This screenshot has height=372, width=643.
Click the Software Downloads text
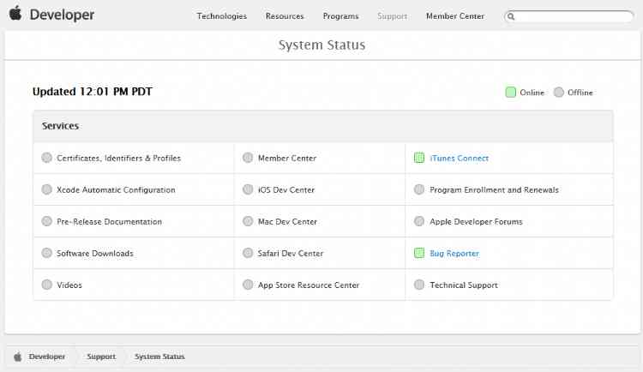95,254
